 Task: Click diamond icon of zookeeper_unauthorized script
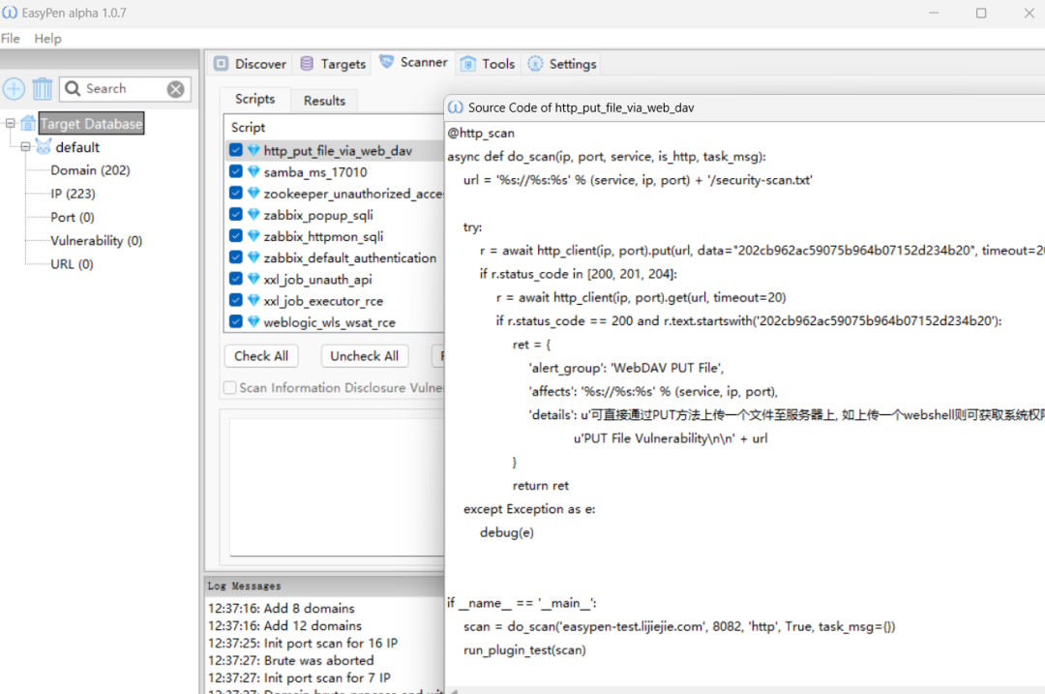pos(254,194)
